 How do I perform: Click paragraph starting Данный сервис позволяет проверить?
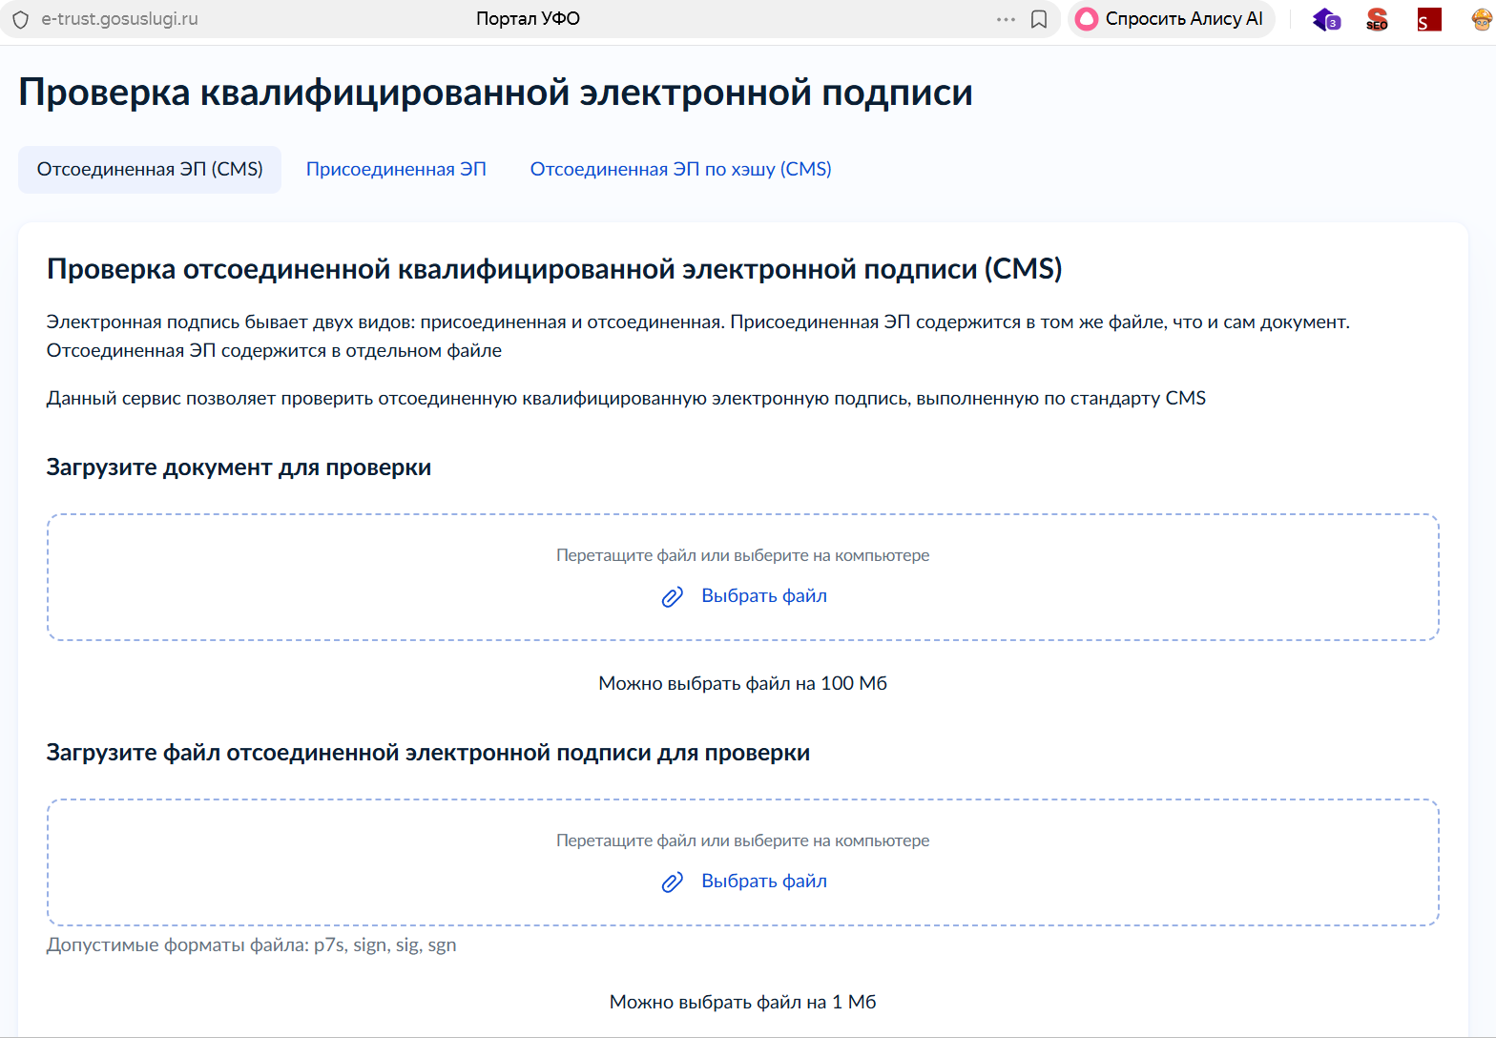tap(626, 398)
